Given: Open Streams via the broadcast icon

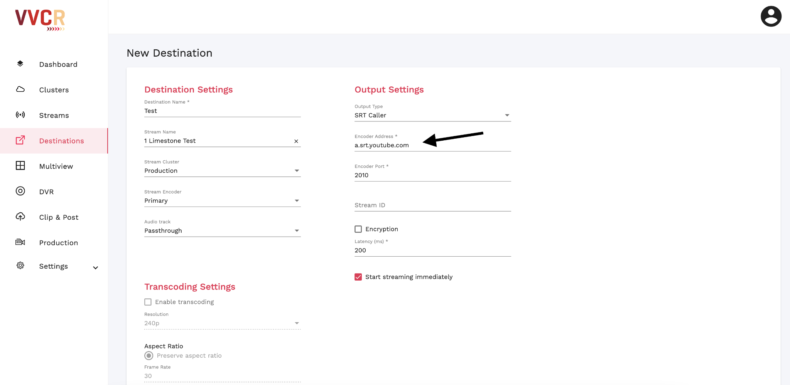Looking at the screenshot, I should [x=20, y=115].
